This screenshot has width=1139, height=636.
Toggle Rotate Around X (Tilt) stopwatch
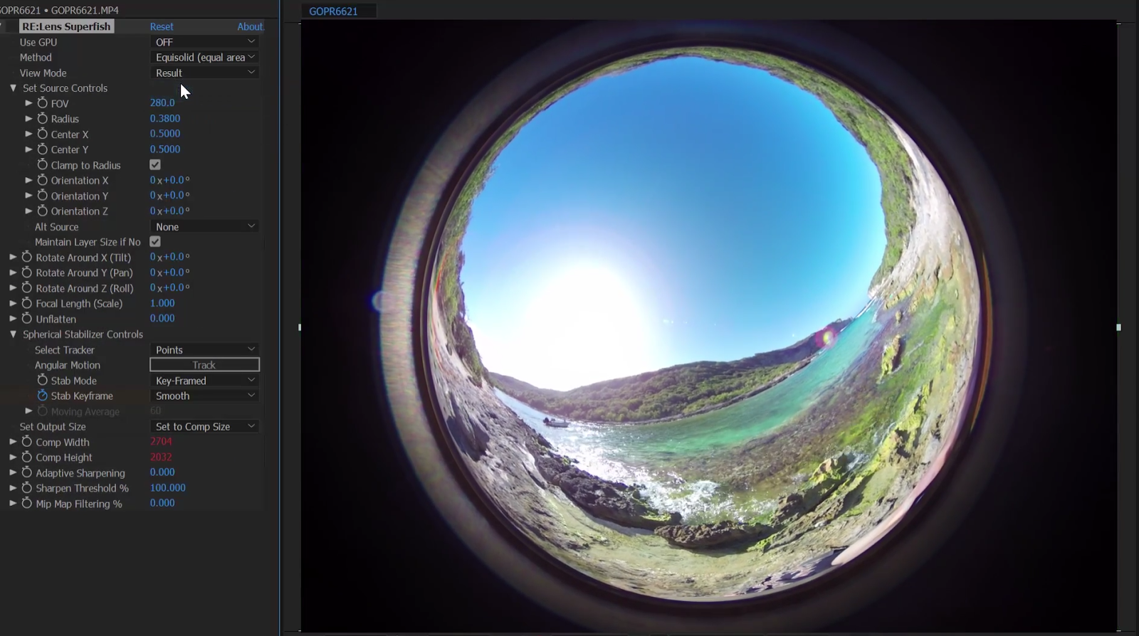click(x=27, y=257)
